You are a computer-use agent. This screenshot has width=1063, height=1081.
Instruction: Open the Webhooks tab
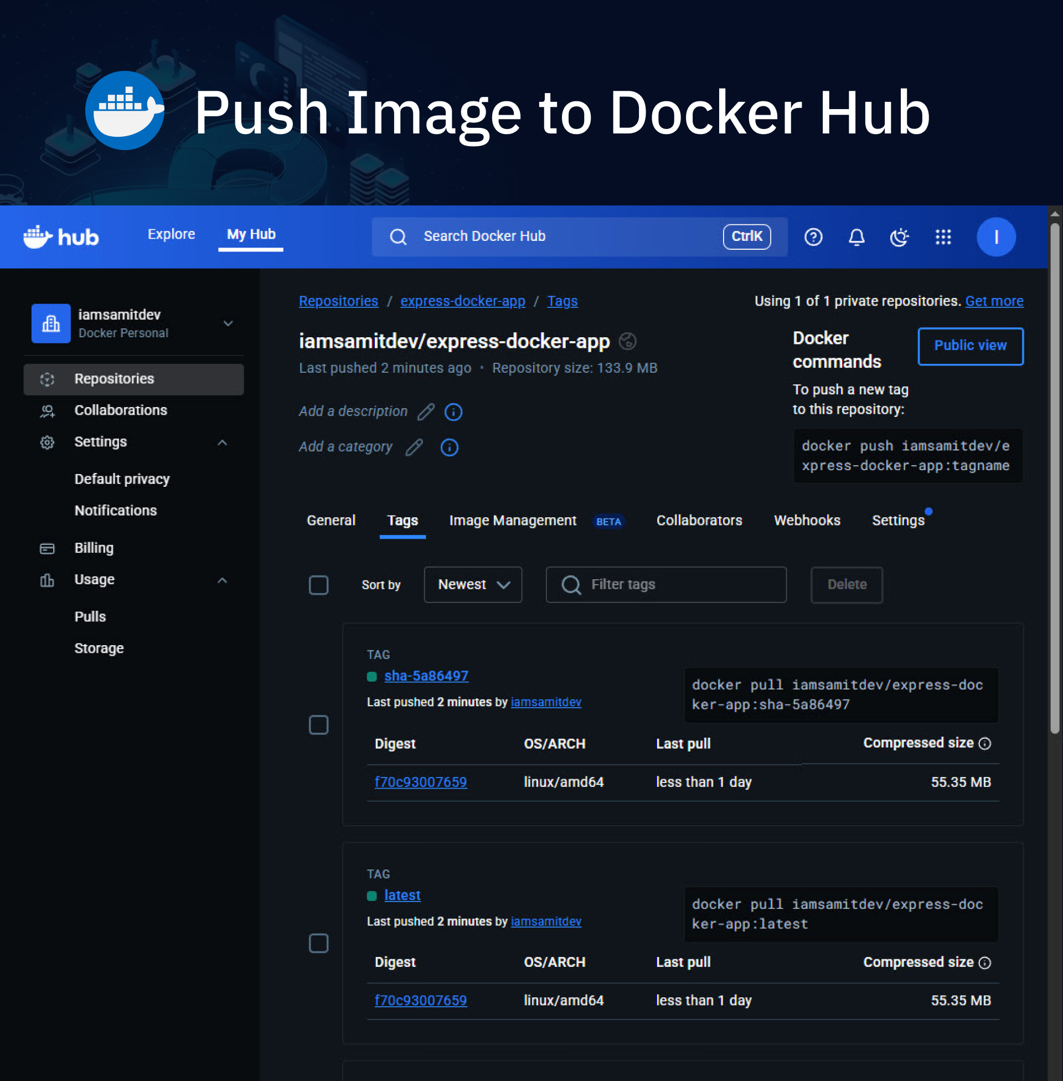tap(807, 521)
